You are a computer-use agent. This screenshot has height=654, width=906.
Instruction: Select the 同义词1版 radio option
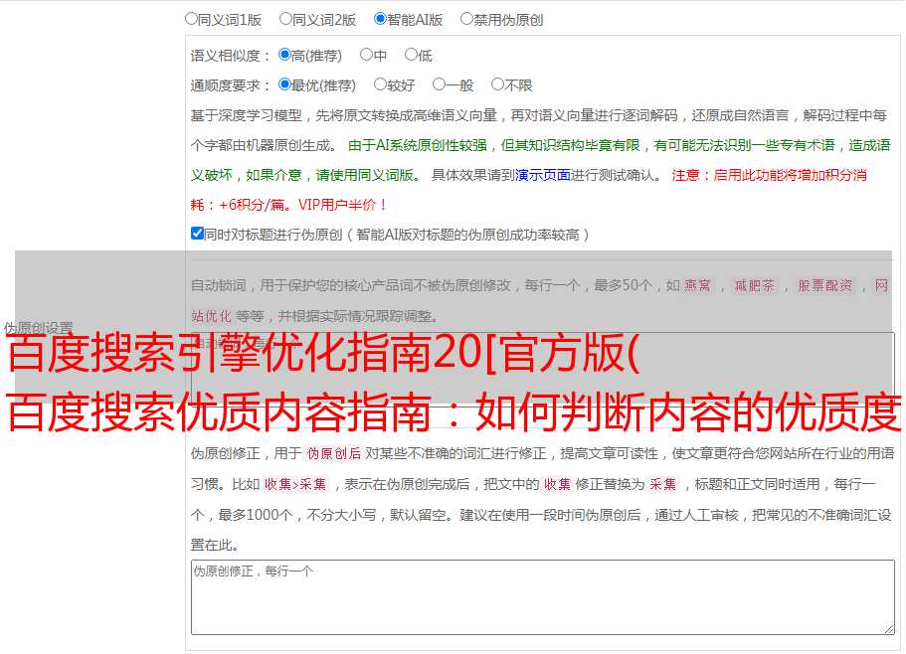click(191, 19)
